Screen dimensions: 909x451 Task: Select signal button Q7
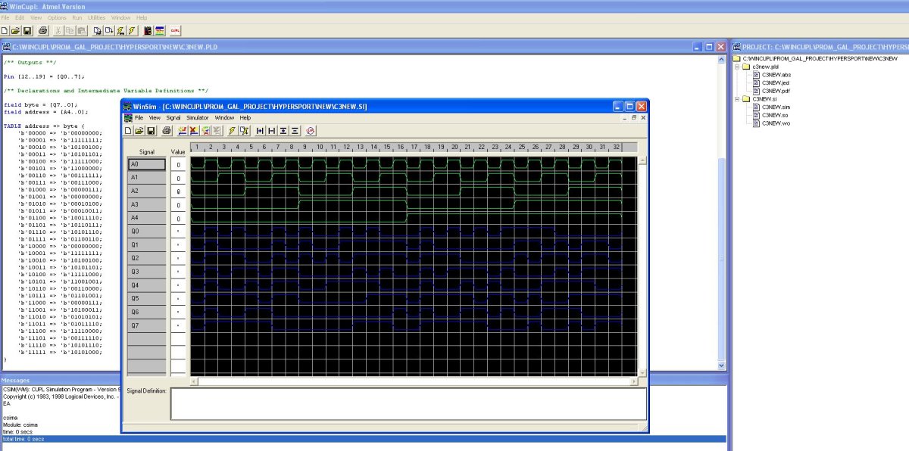pos(147,325)
